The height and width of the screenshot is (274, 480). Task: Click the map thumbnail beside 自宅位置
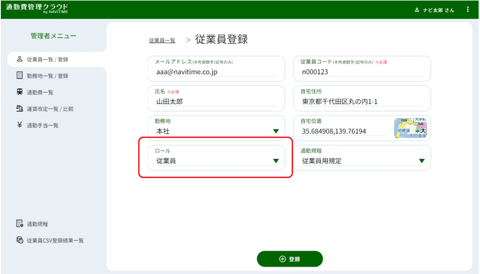(x=410, y=128)
